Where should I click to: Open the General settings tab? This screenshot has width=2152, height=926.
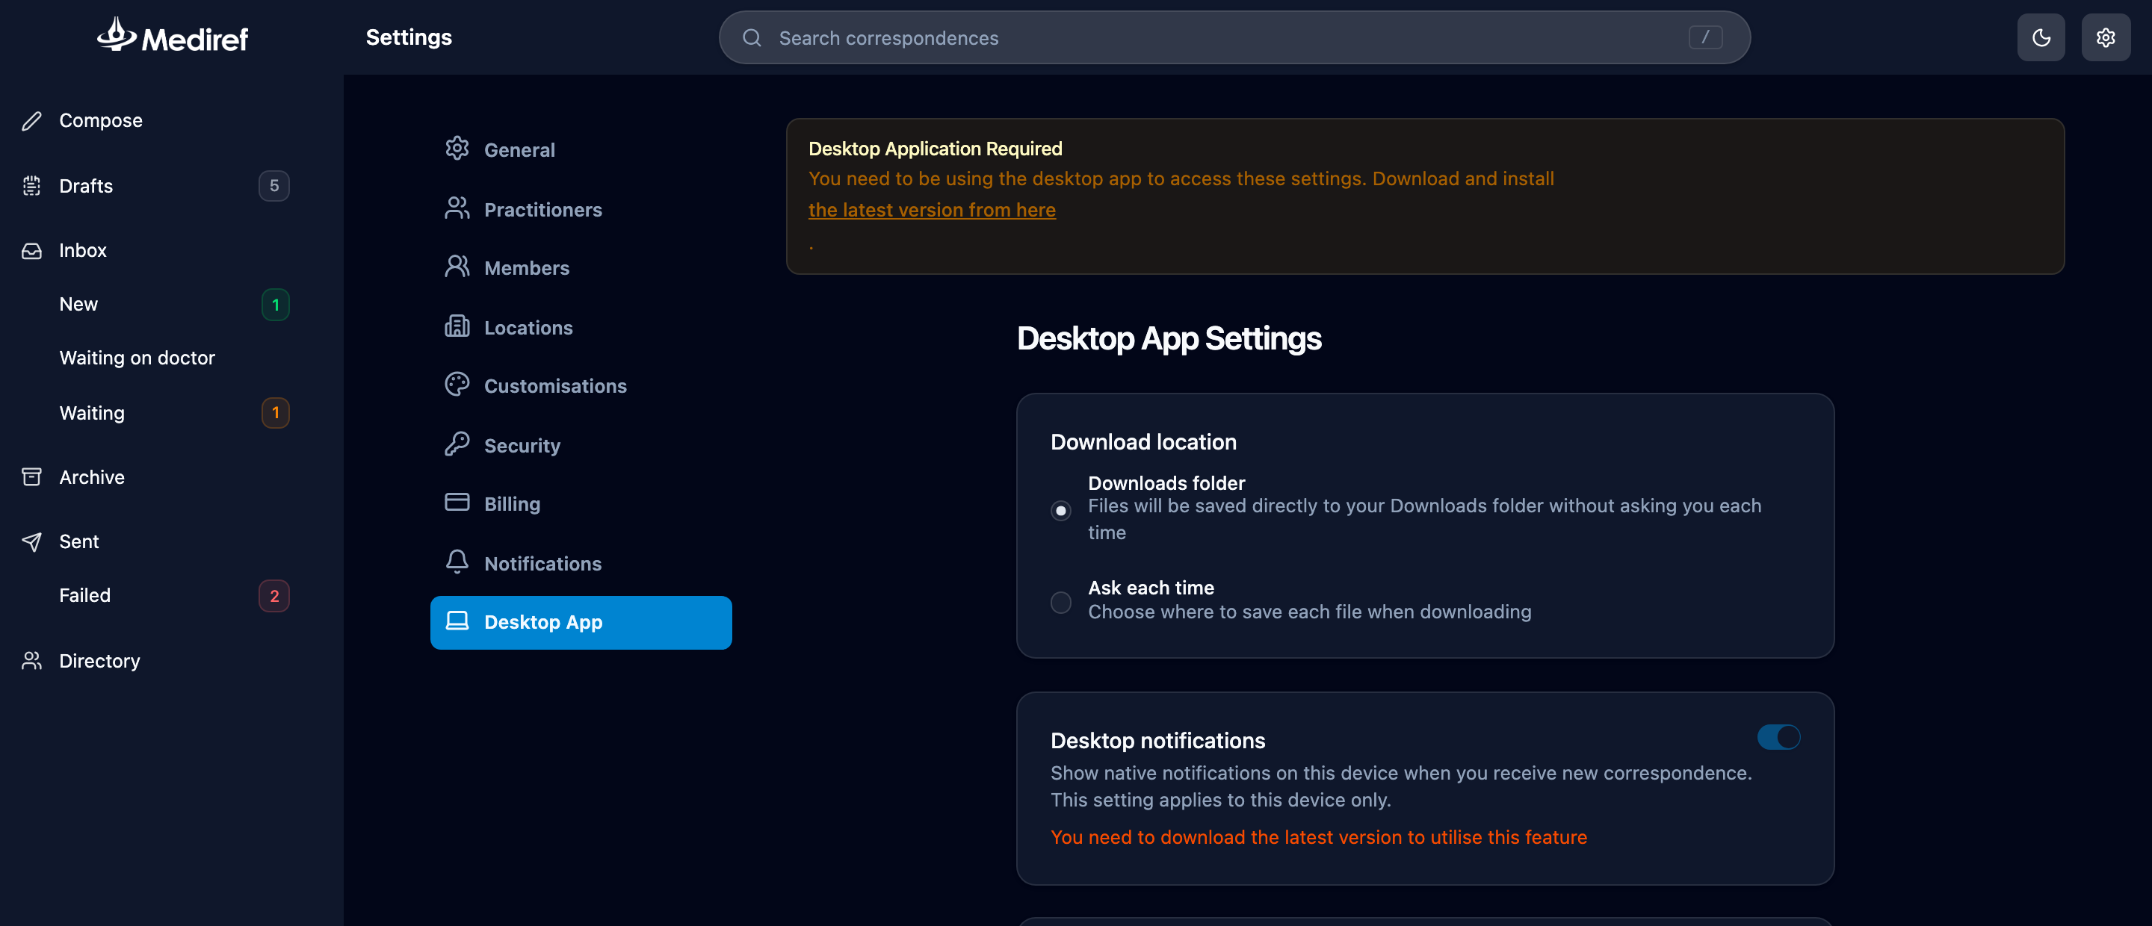coord(581,149)
